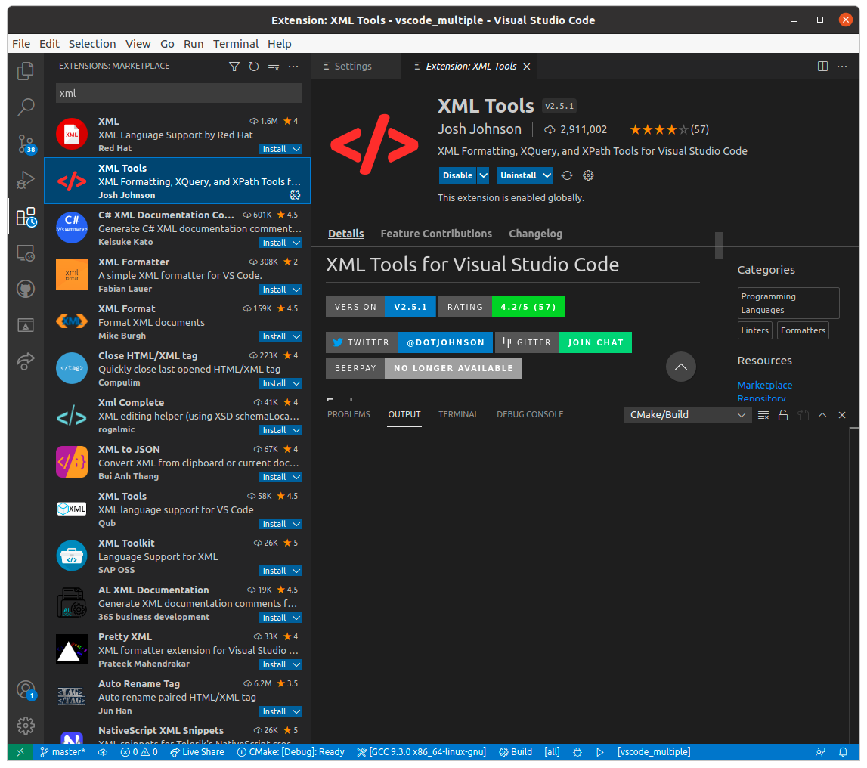Refresh the extensions list
Image resolution: width=867 pixels, height=768 pixels.
pos(254,67)
